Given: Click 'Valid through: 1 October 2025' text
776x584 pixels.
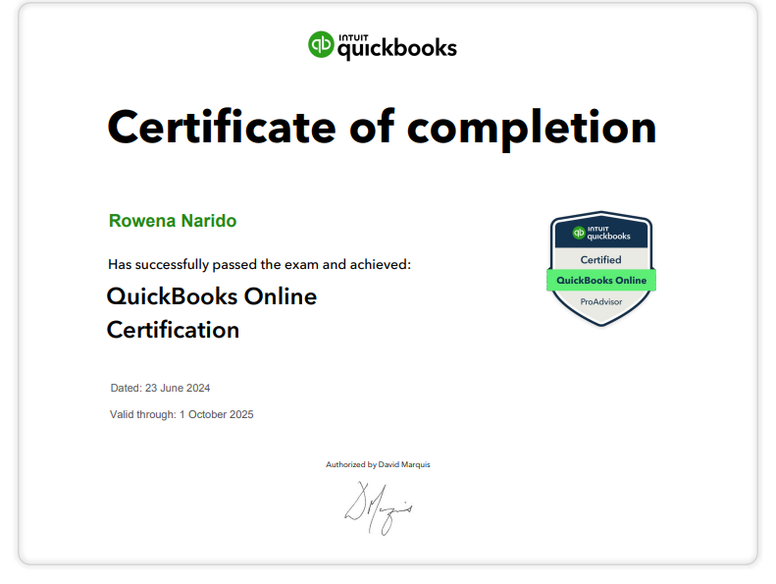Looking at the screenshot, I should pyautogui.click(x=181, y=414).
